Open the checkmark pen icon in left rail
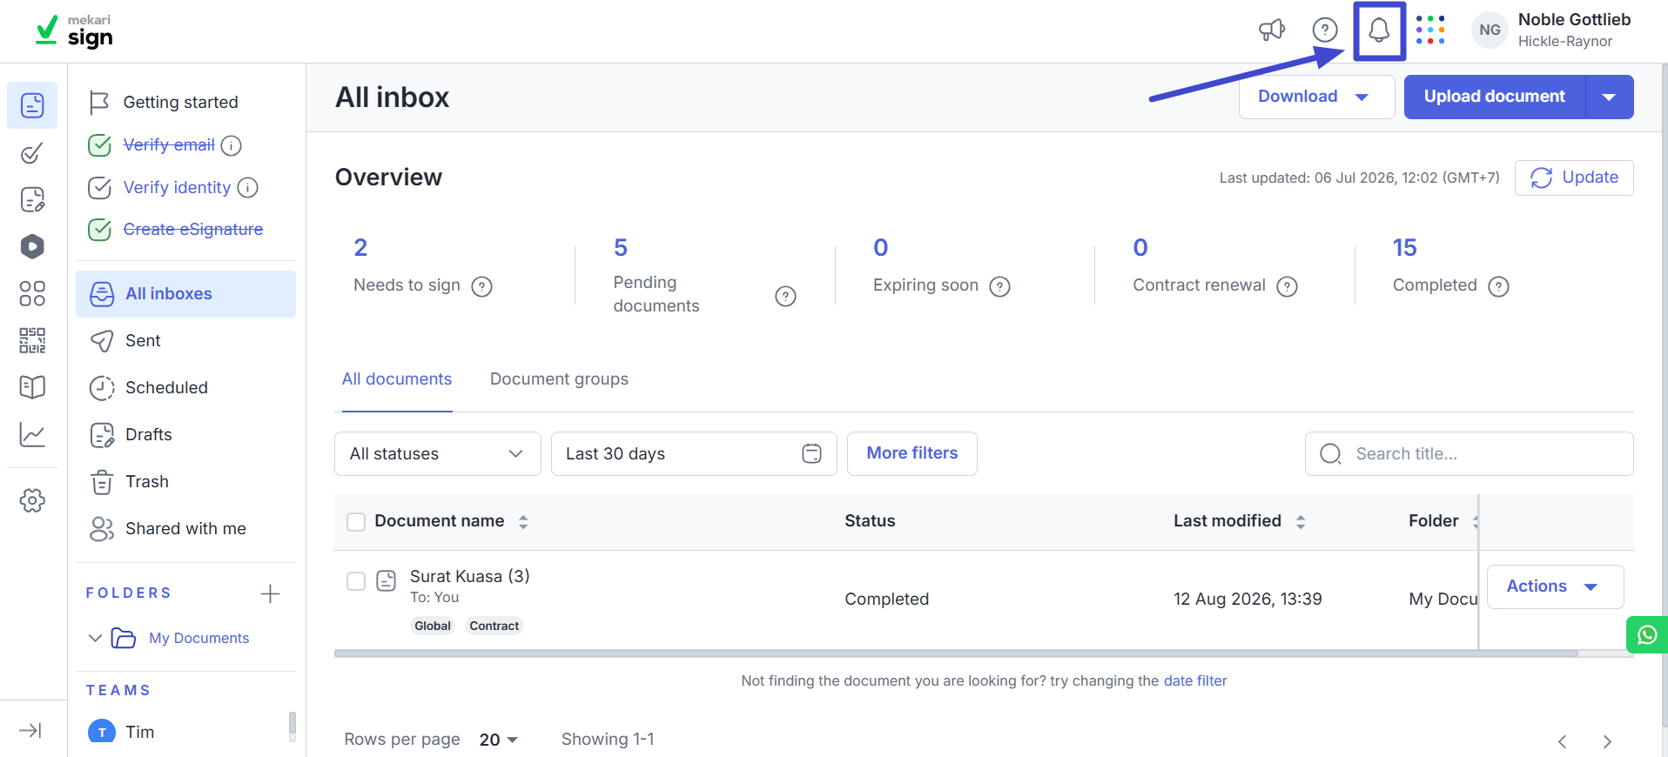 coord(32,153)
